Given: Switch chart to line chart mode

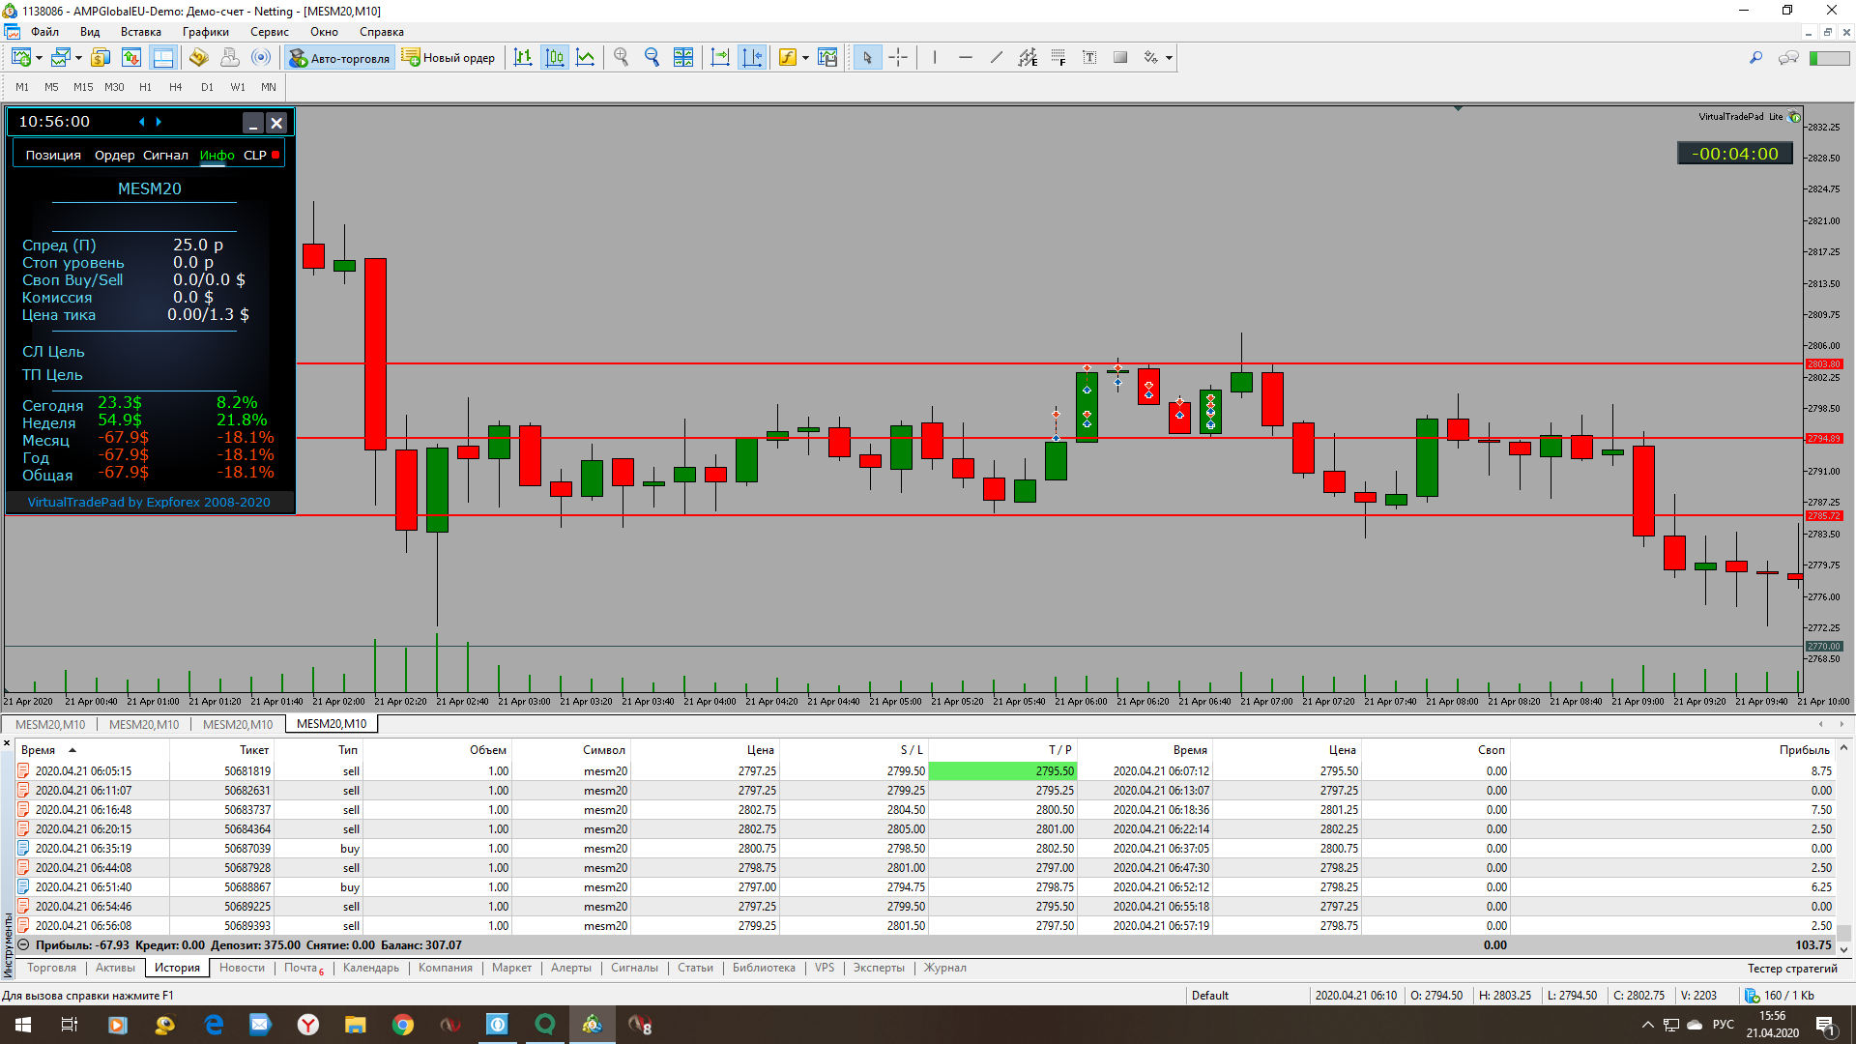Looking at the screenshot, I should (586, 58).
